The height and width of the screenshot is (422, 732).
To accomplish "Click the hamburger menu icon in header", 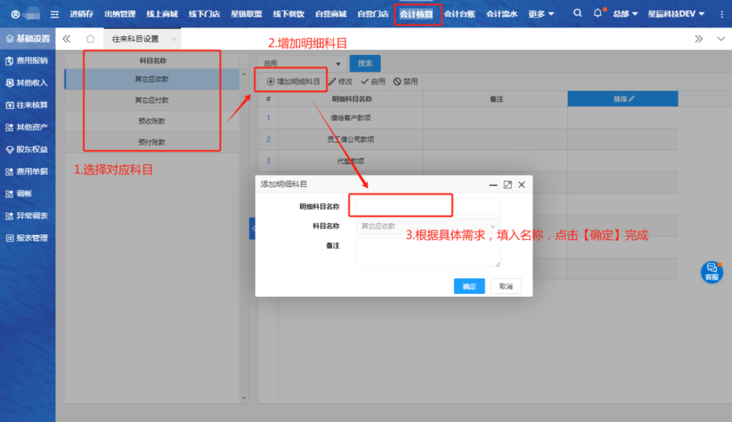I will (54, 14).
